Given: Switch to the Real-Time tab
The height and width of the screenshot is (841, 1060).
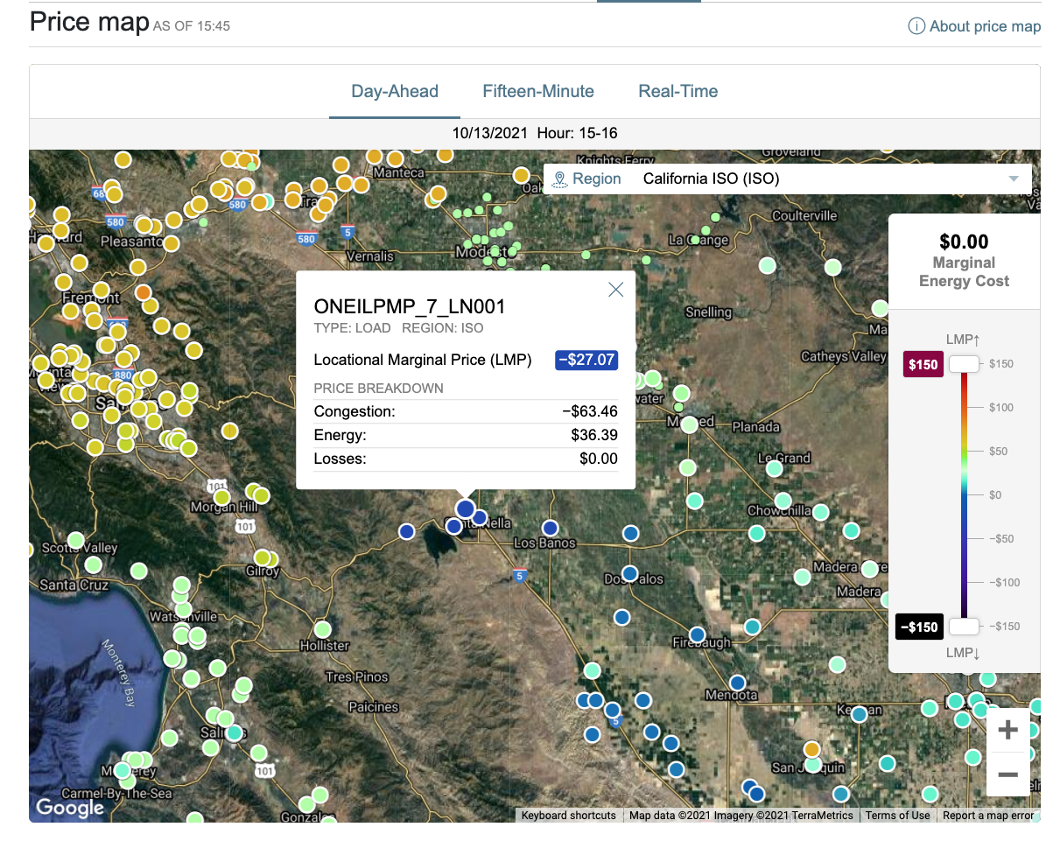Looking at the screenshot, I should [x=678, y=91].
